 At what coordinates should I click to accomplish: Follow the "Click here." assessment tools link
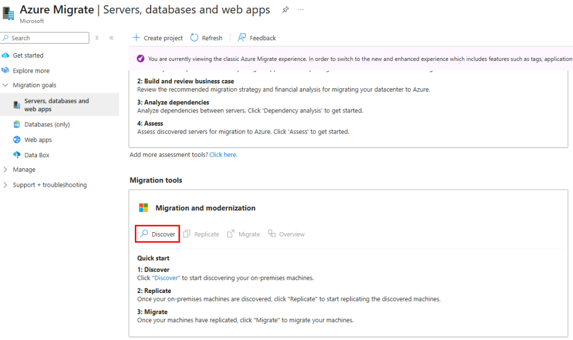click(x=223, y=154)
